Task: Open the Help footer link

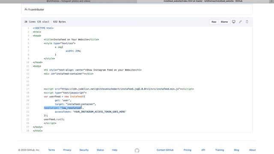Action: (115, 150)
